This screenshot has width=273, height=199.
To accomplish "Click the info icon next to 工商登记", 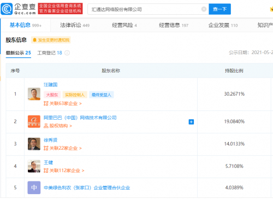I will pos(67,53).
